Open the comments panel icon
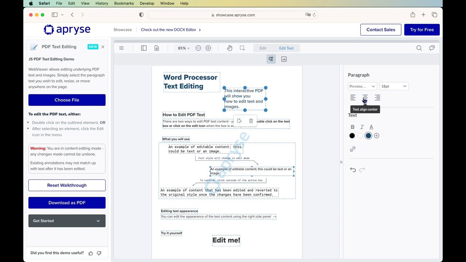 coord(432,48)
